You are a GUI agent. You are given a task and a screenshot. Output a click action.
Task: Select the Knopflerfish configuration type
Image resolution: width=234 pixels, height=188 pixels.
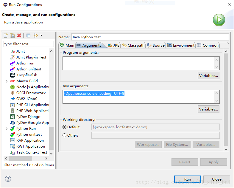tap(27, 75)
